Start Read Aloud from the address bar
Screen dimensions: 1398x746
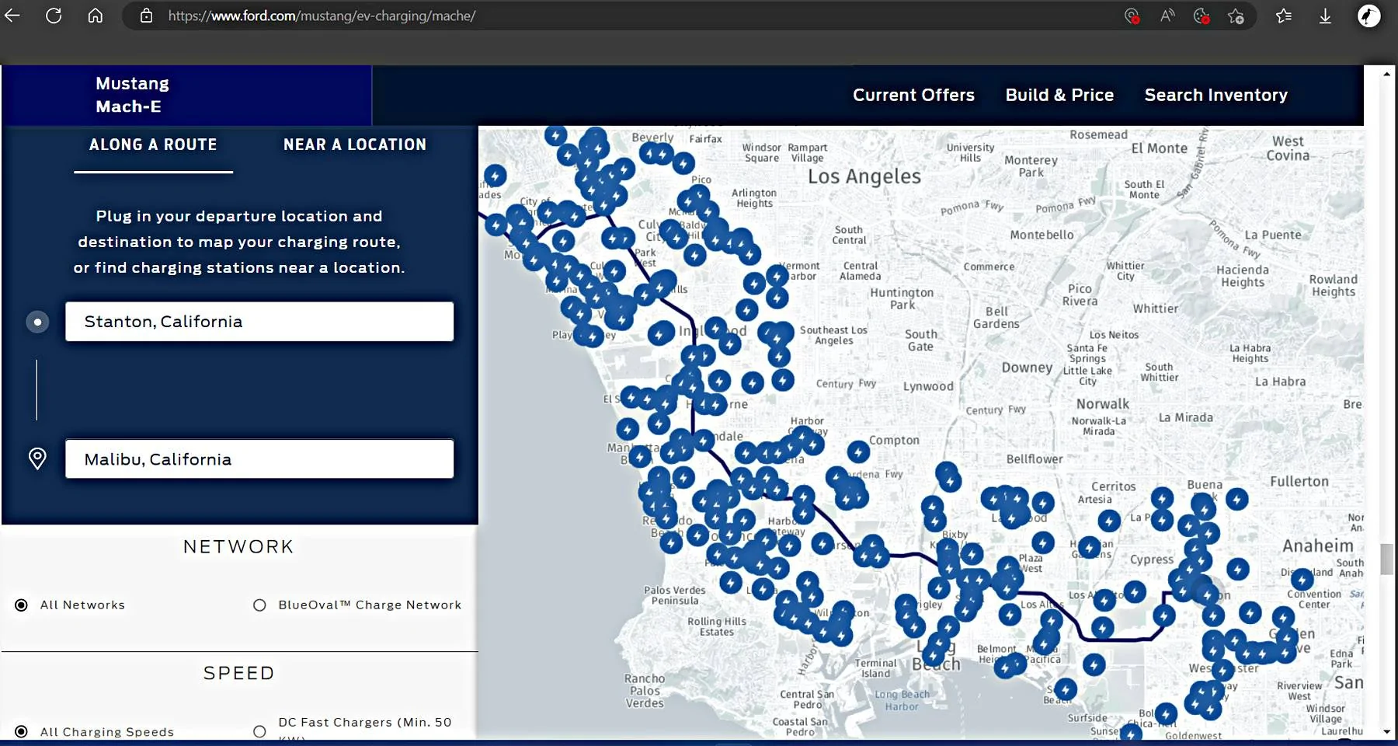pyautogui.click(x=1167, y=16)
